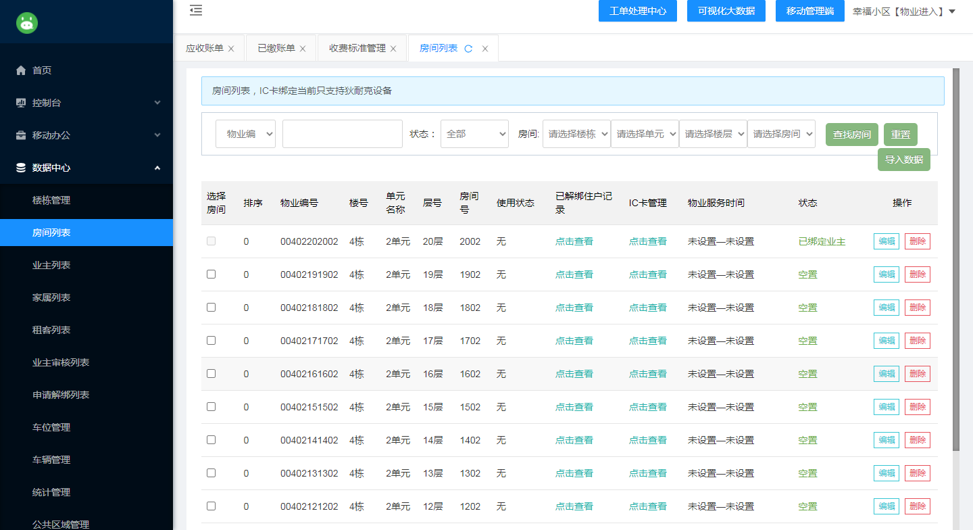Screen dimensions: 973x530
Task: Tick the checkbox for room 00402181802
Action: (x=211, y=307)
